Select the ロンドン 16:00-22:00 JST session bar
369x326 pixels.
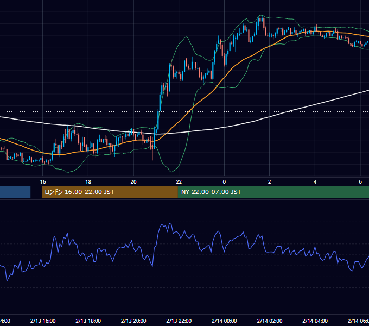pos(110,192)
